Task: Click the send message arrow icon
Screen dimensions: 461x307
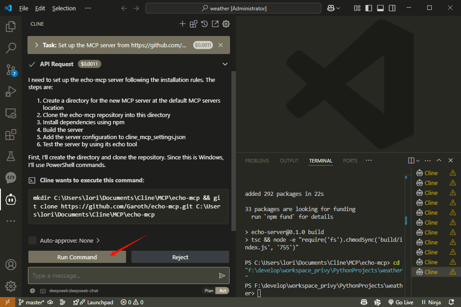Action: [222, 276]
